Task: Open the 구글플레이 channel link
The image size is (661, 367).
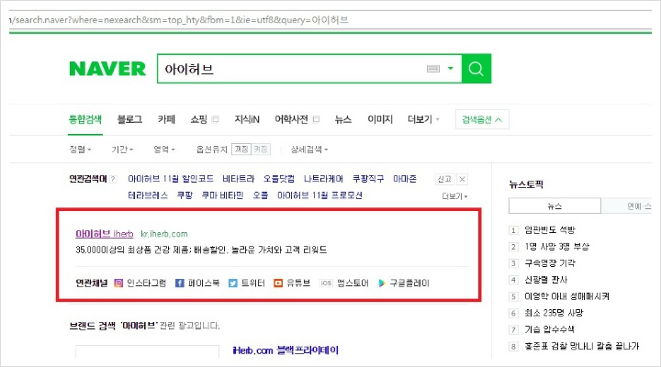Action: pos(409,284)
